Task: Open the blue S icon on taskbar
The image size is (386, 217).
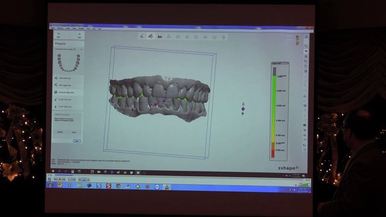Action: pyautogui.click(x=99, y=186)
